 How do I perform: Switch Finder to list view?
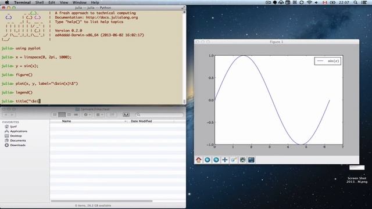(62, 115)
